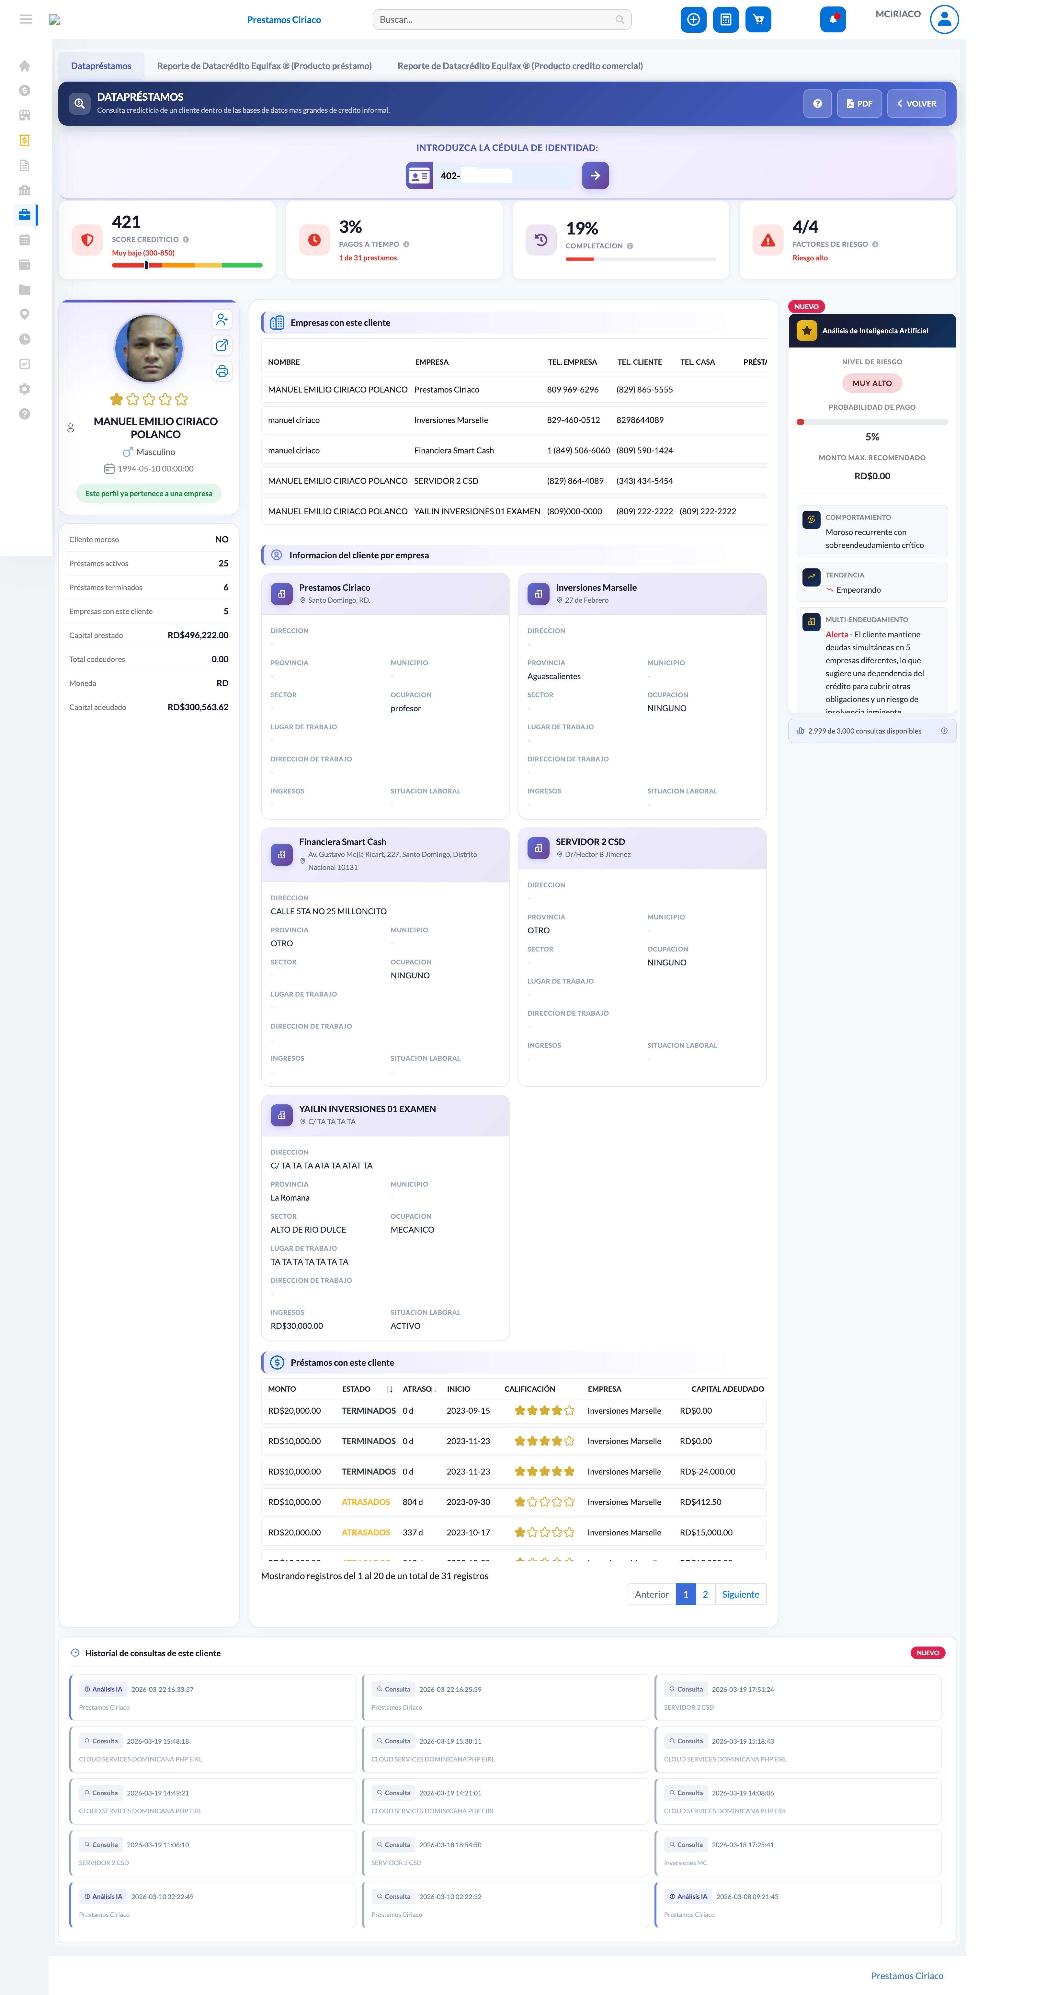
Task: Click the print icon on profile card
Action: [222, 372]
